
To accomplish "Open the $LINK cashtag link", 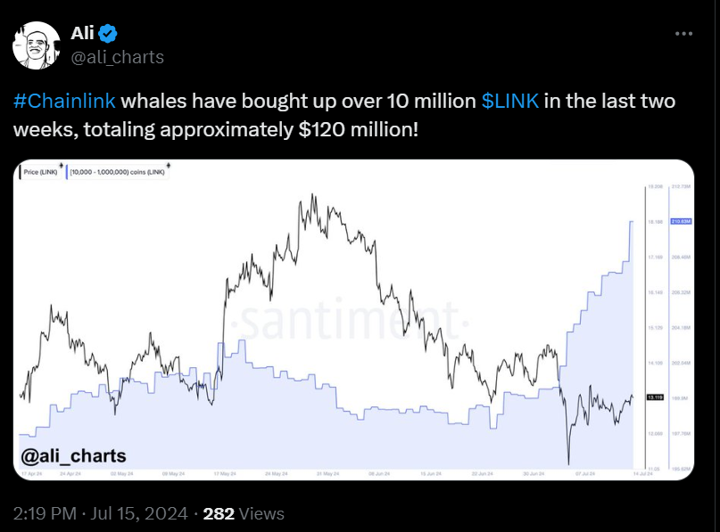I will [x=512, y=101].
